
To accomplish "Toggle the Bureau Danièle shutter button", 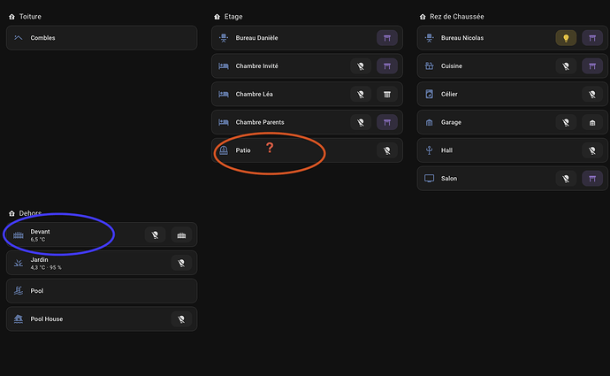I will click(x=386, y=38).
